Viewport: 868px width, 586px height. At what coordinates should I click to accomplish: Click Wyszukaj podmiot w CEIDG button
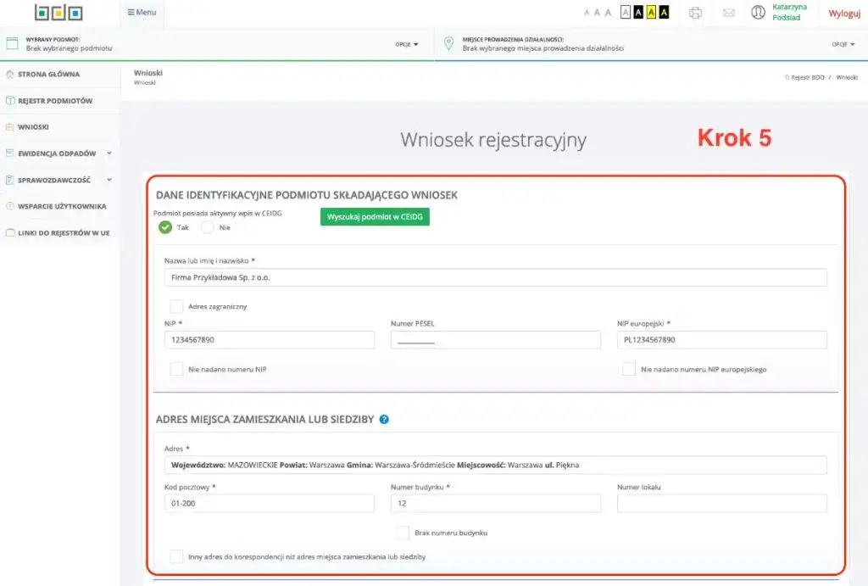point(375,216)
